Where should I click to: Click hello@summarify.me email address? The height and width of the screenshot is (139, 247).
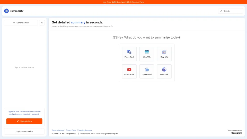tap(109, 134)
